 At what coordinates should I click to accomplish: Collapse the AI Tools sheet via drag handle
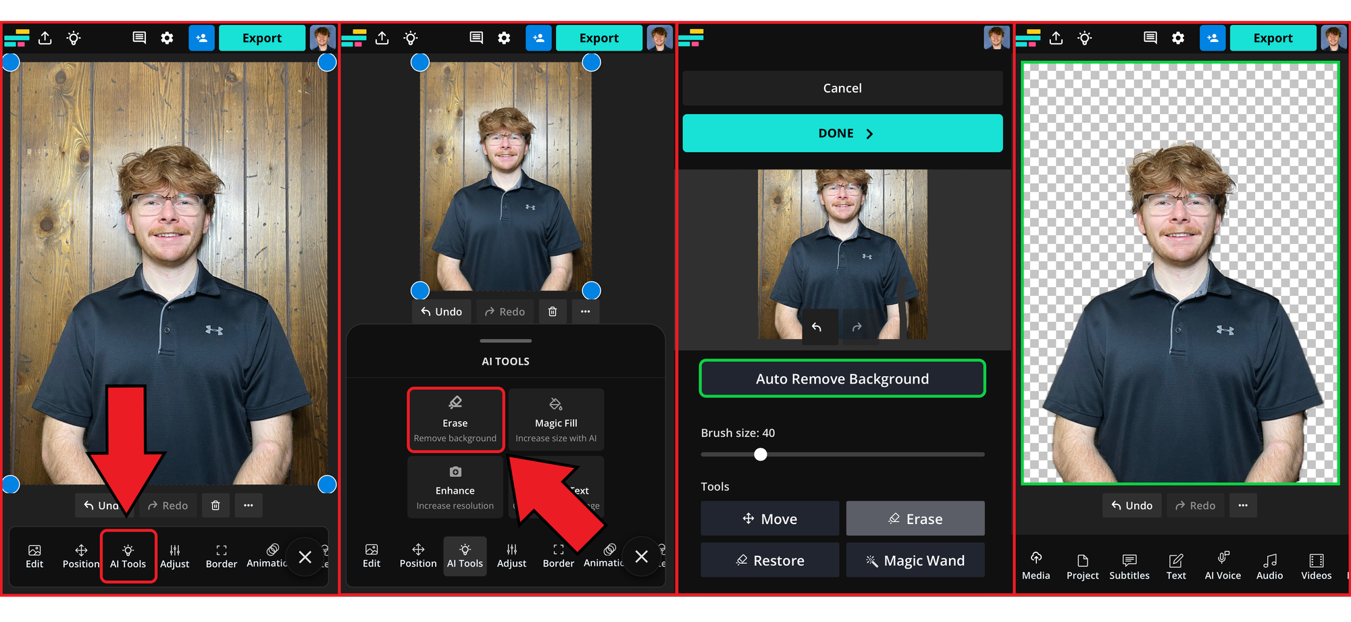pos(505,341)
